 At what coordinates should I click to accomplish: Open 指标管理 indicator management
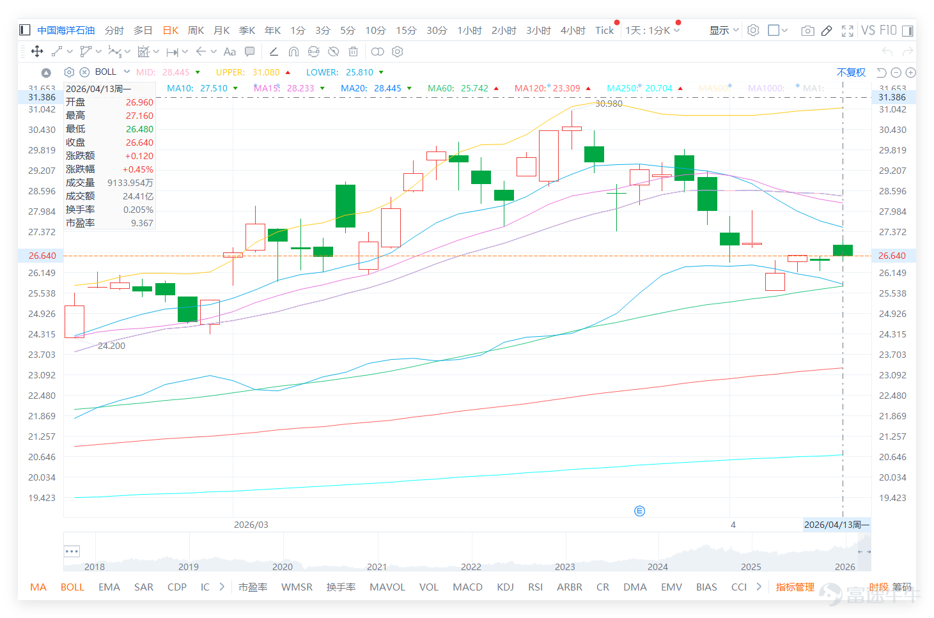795,587
